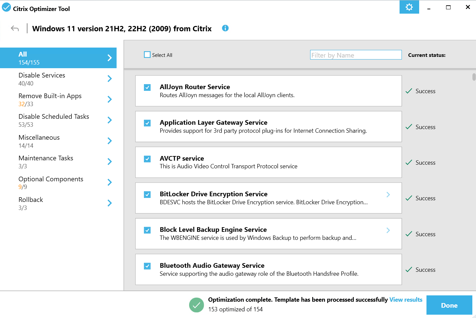
Task: Select the Bluetooth Audio Gateway Service title
Action: 212,265
